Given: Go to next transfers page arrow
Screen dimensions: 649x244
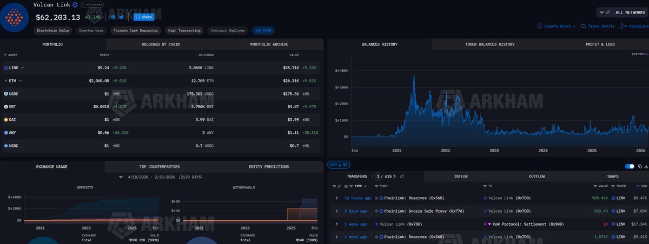Looking at the screenshot, I should point(395,176).
